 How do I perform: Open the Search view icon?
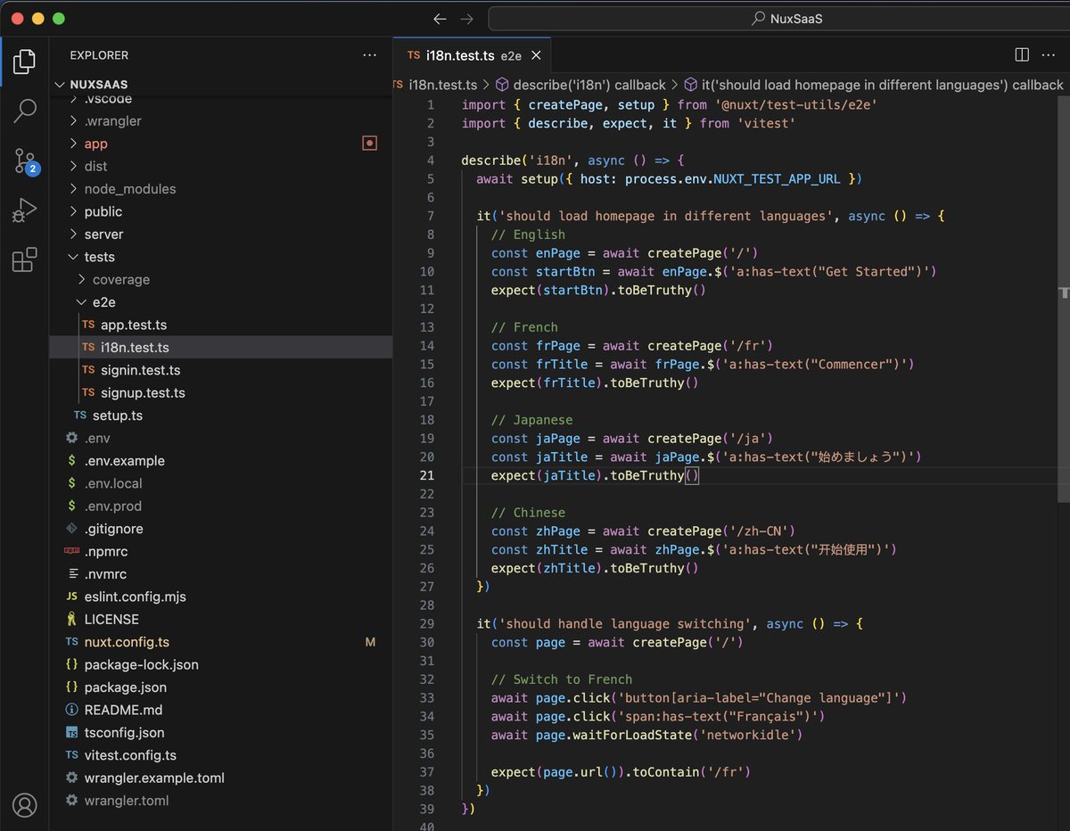pos(24,111)
